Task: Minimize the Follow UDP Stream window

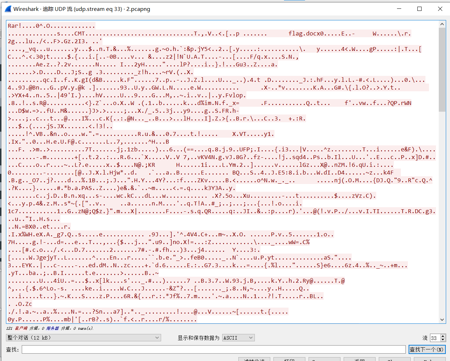Action: pyautogui.click(x=399, y=9)
